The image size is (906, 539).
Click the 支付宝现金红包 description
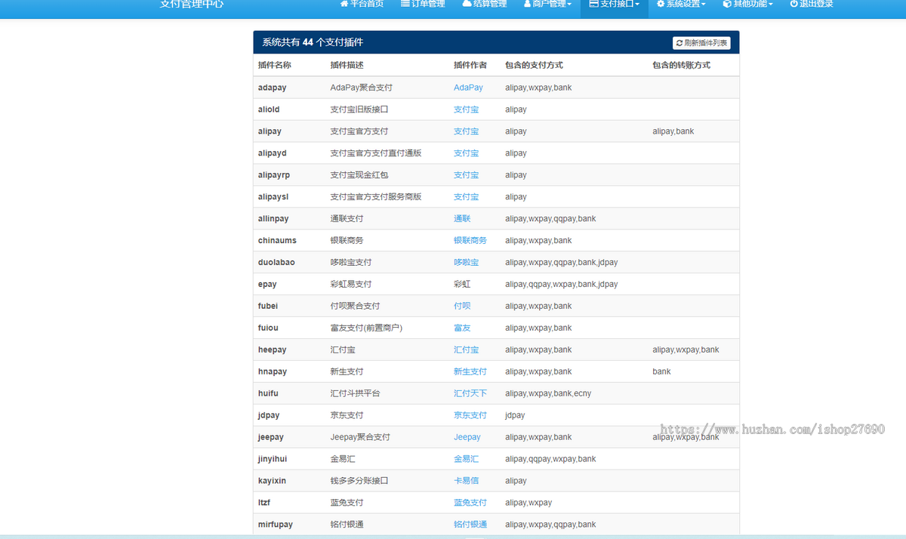pyautogui.click(x=359, y=175)
